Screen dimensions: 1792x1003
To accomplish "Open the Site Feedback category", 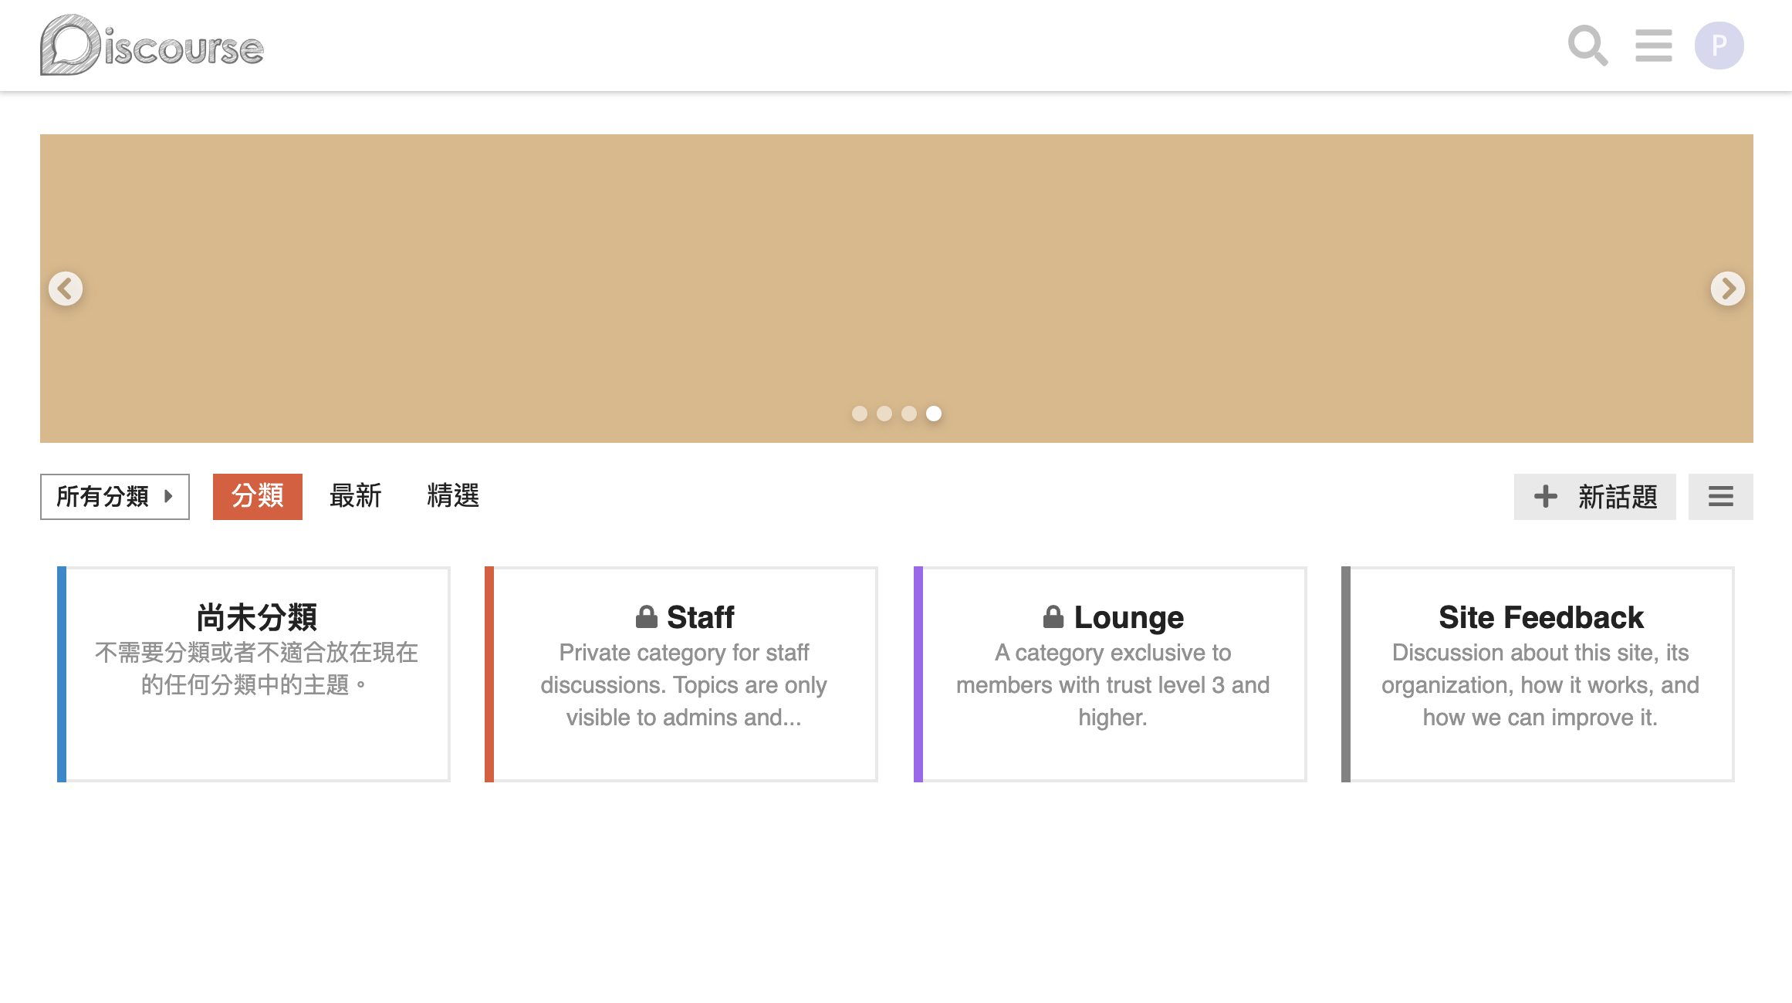I will tap(1540, 617).
